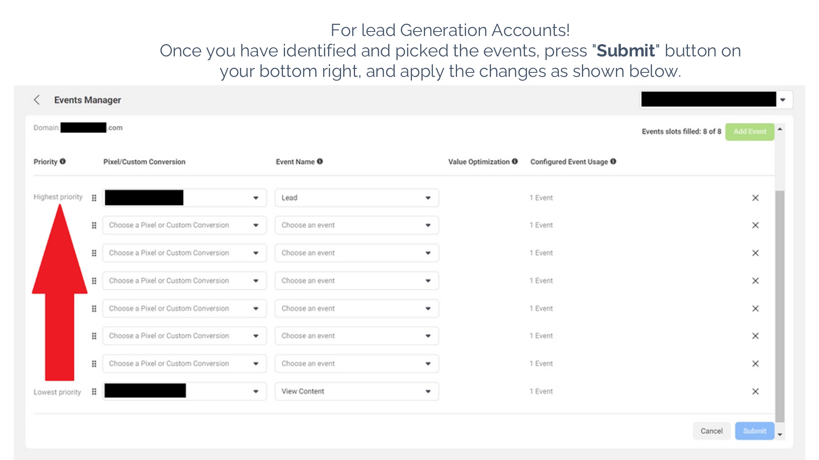
Task: Click drag handle of lowest priority row
Action: [94, 391]
